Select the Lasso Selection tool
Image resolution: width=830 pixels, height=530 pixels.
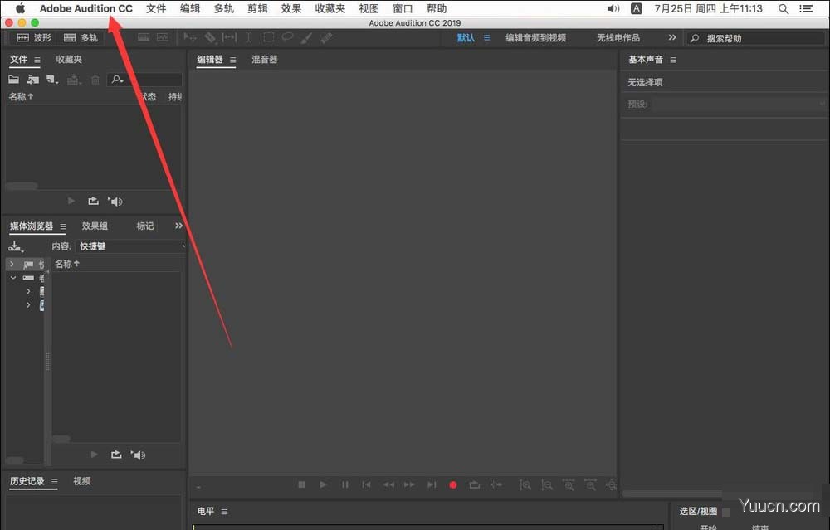(287, 37)
